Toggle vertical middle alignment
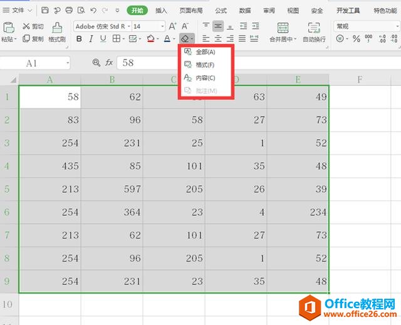401x325 pixels. click(x=218, y=26)
